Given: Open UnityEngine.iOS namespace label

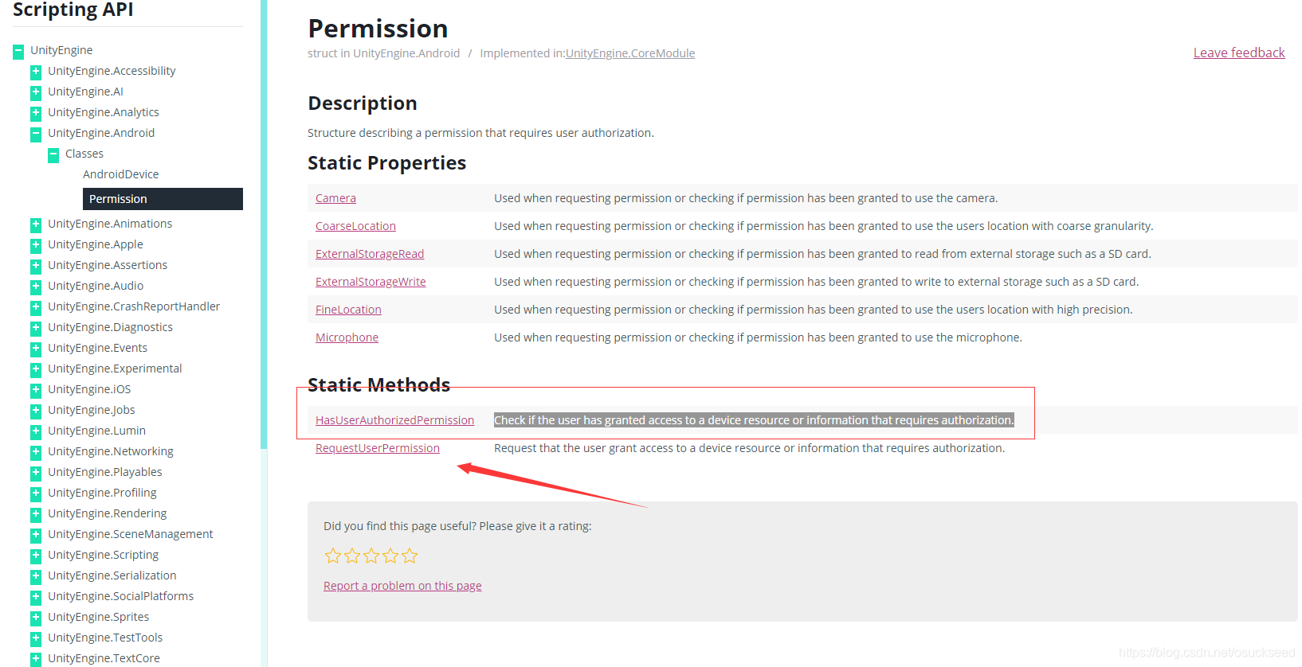Looking at the screenshot, I should (x=89, y=389).
